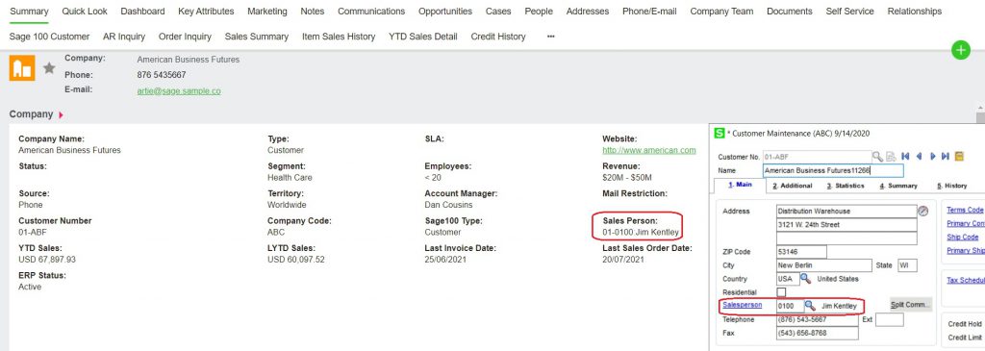Select 5. History tab in Customer Maintenance
The width and height of the screenshot is (985, 351).
point(951,186)
